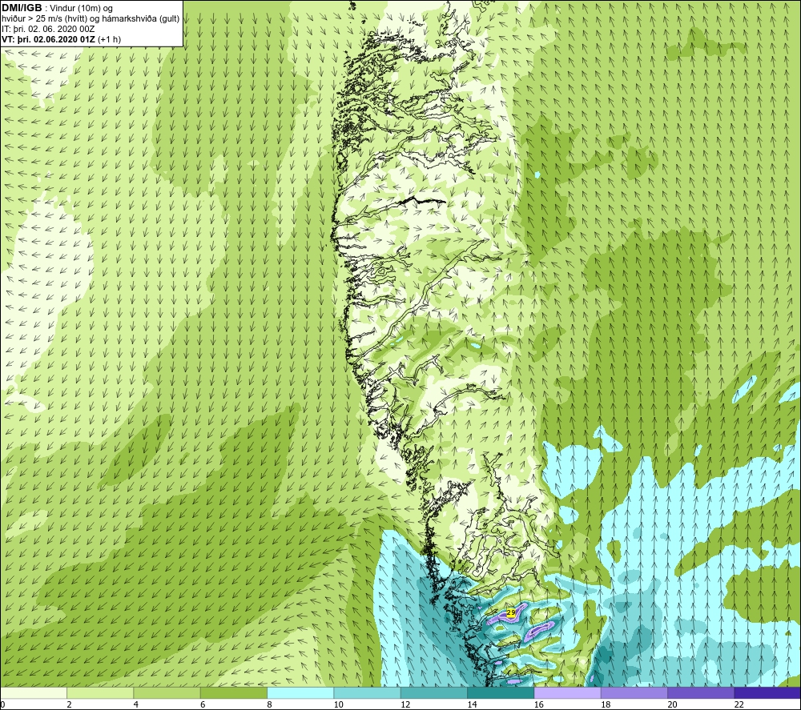The image size is (801, 710).
Task: Click the light green 2–4 m/s swatch
Action: click(x=100, y=692)
